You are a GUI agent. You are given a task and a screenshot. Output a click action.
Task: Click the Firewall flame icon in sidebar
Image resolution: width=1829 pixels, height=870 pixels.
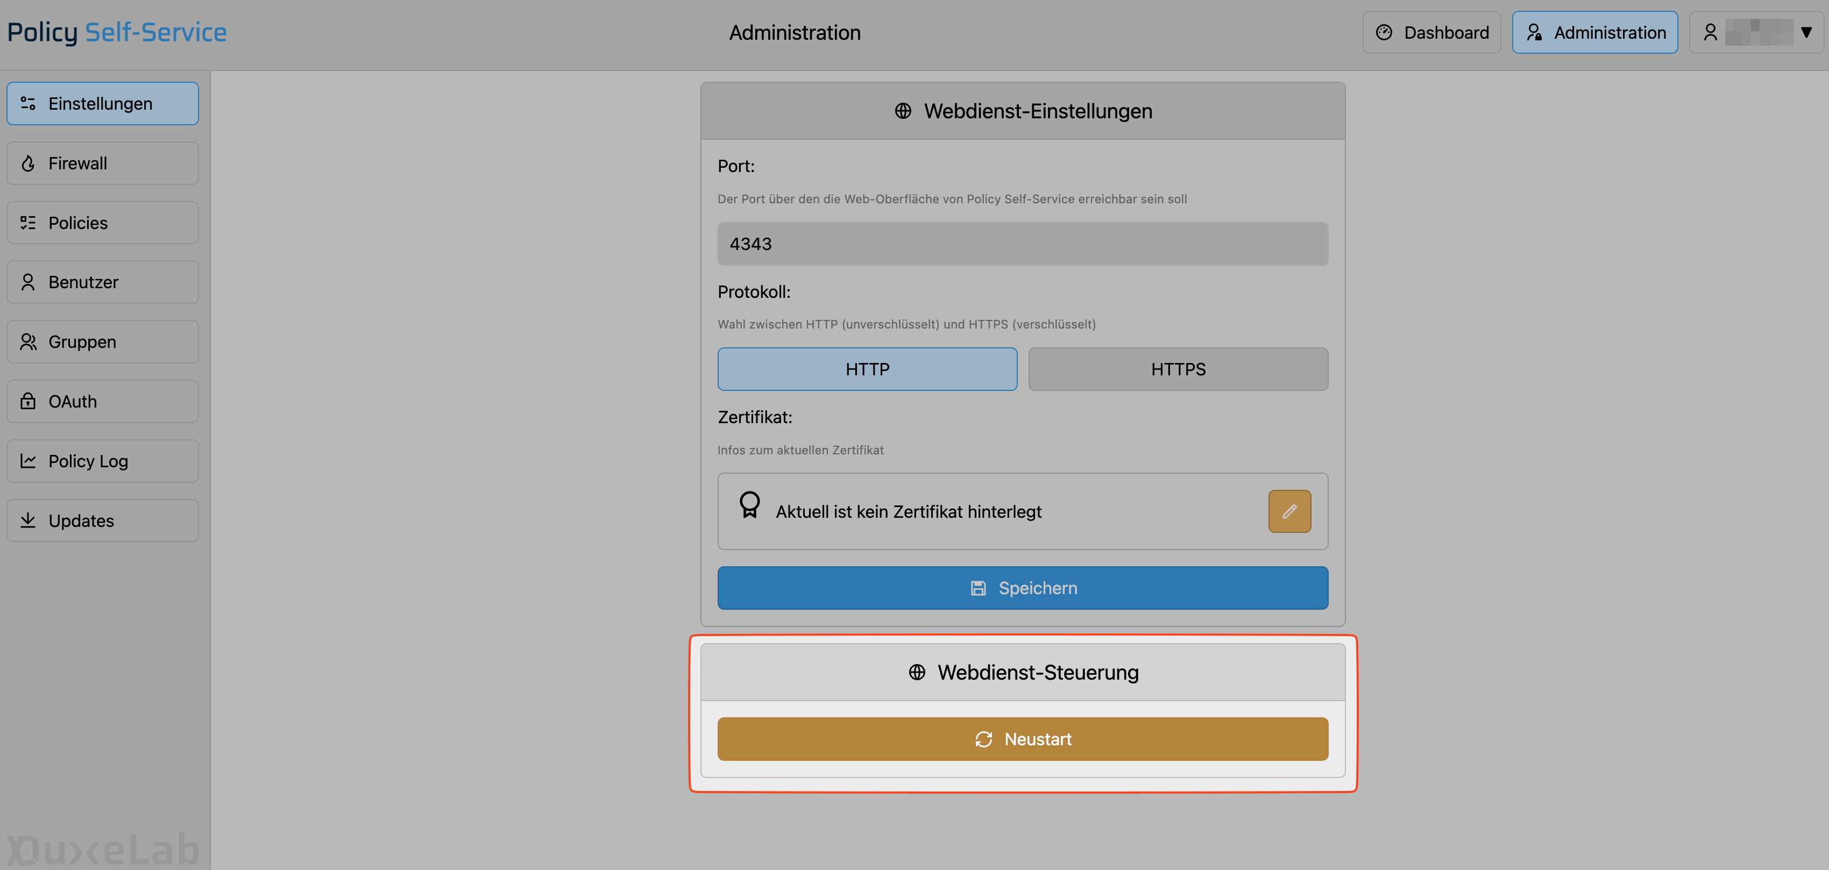point(27,163)
